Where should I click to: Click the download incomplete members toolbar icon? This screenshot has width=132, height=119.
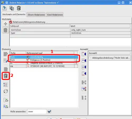pyautogui.click(x=4, y=8)
